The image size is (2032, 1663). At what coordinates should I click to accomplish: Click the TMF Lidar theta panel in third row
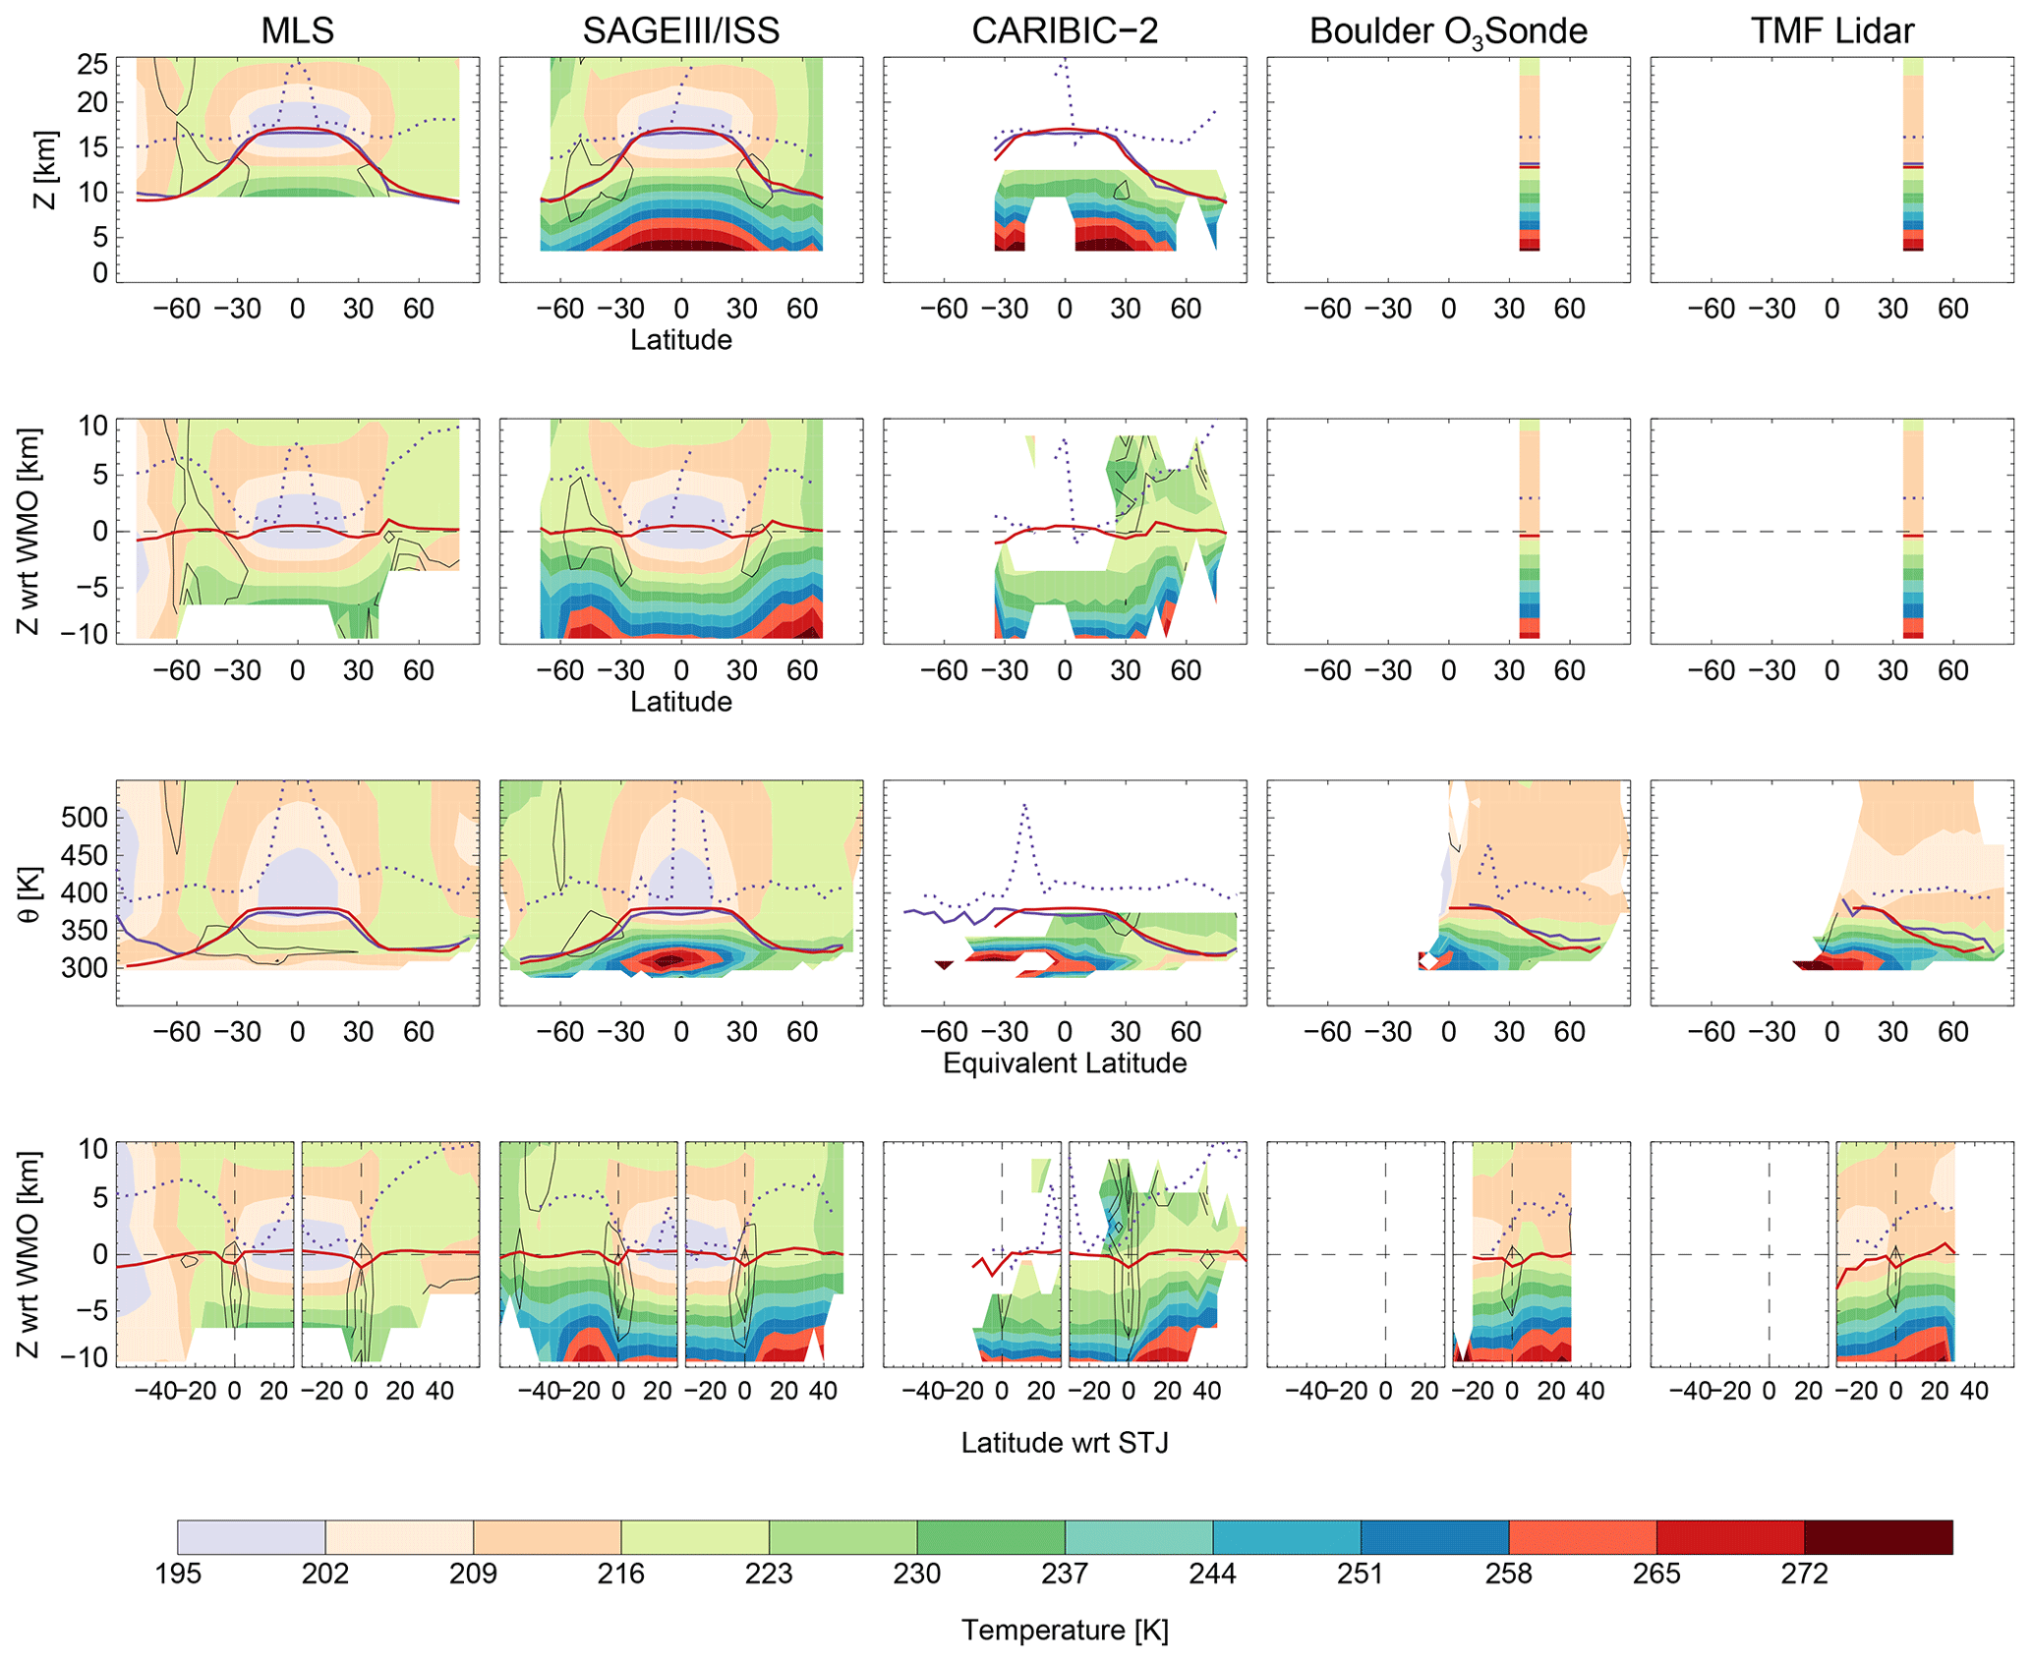point(1831,892)
